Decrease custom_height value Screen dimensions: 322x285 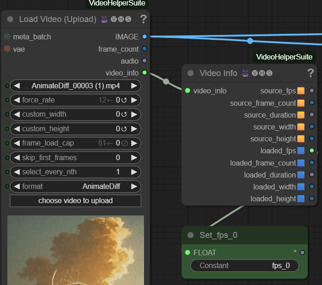17,129
